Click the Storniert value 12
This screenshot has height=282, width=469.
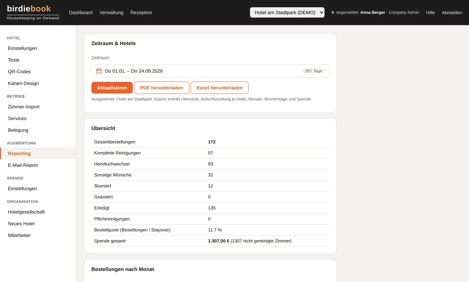tap(210, 186)
